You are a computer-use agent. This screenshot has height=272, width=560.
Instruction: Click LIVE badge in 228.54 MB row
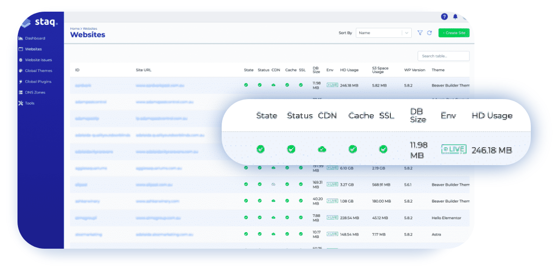[x=332, y=218]
